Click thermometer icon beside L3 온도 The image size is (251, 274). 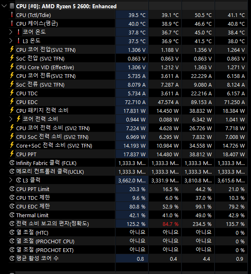tap(19, 41)
